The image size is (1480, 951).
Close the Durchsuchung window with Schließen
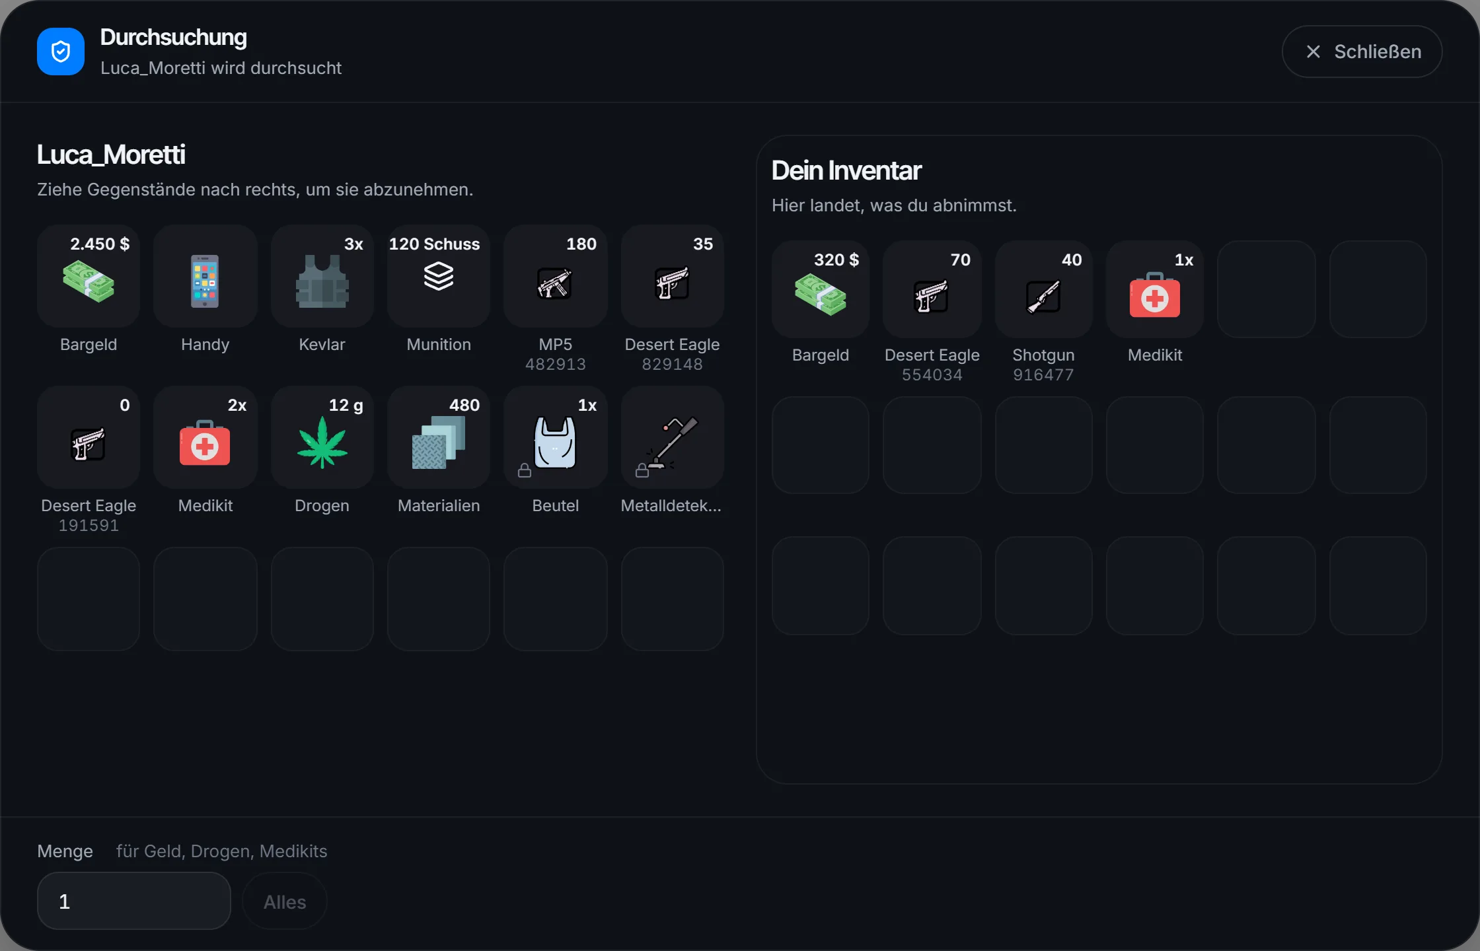pyautogui.click(x=1362, y=52)
